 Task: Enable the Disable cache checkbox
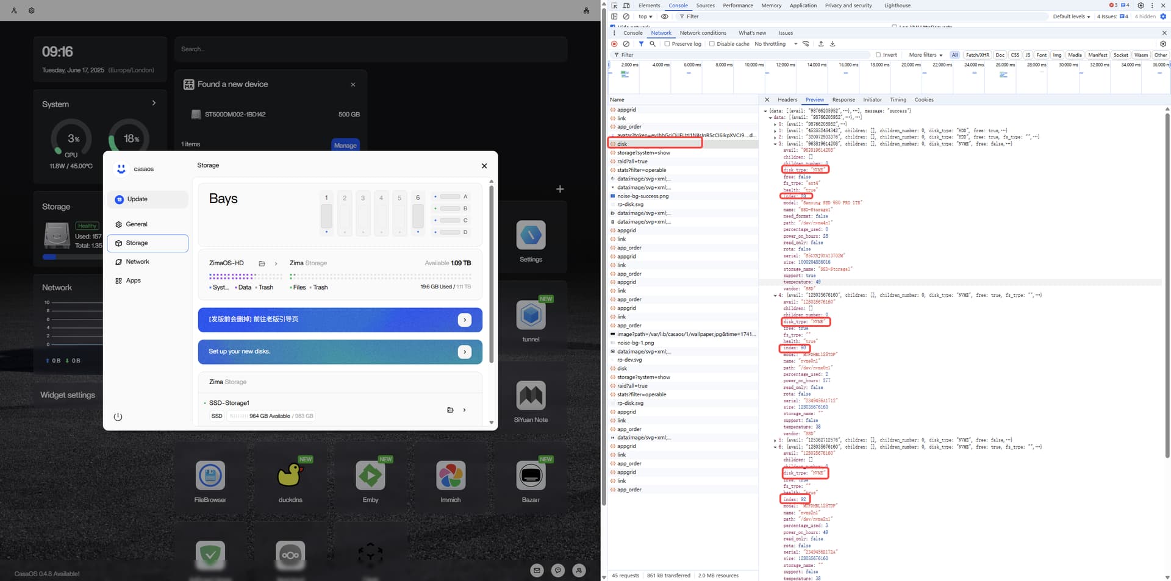(x=712, y=44)
